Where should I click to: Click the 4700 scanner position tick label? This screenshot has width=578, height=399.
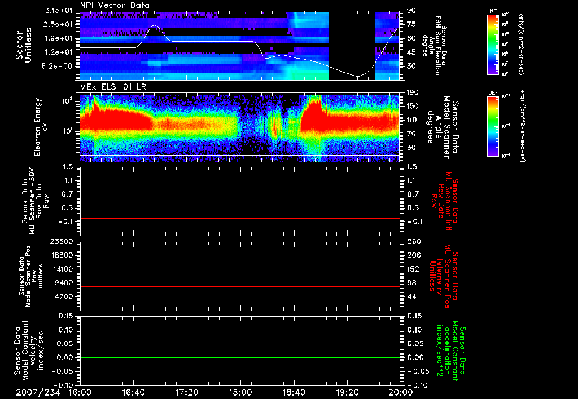coord(64,296)
